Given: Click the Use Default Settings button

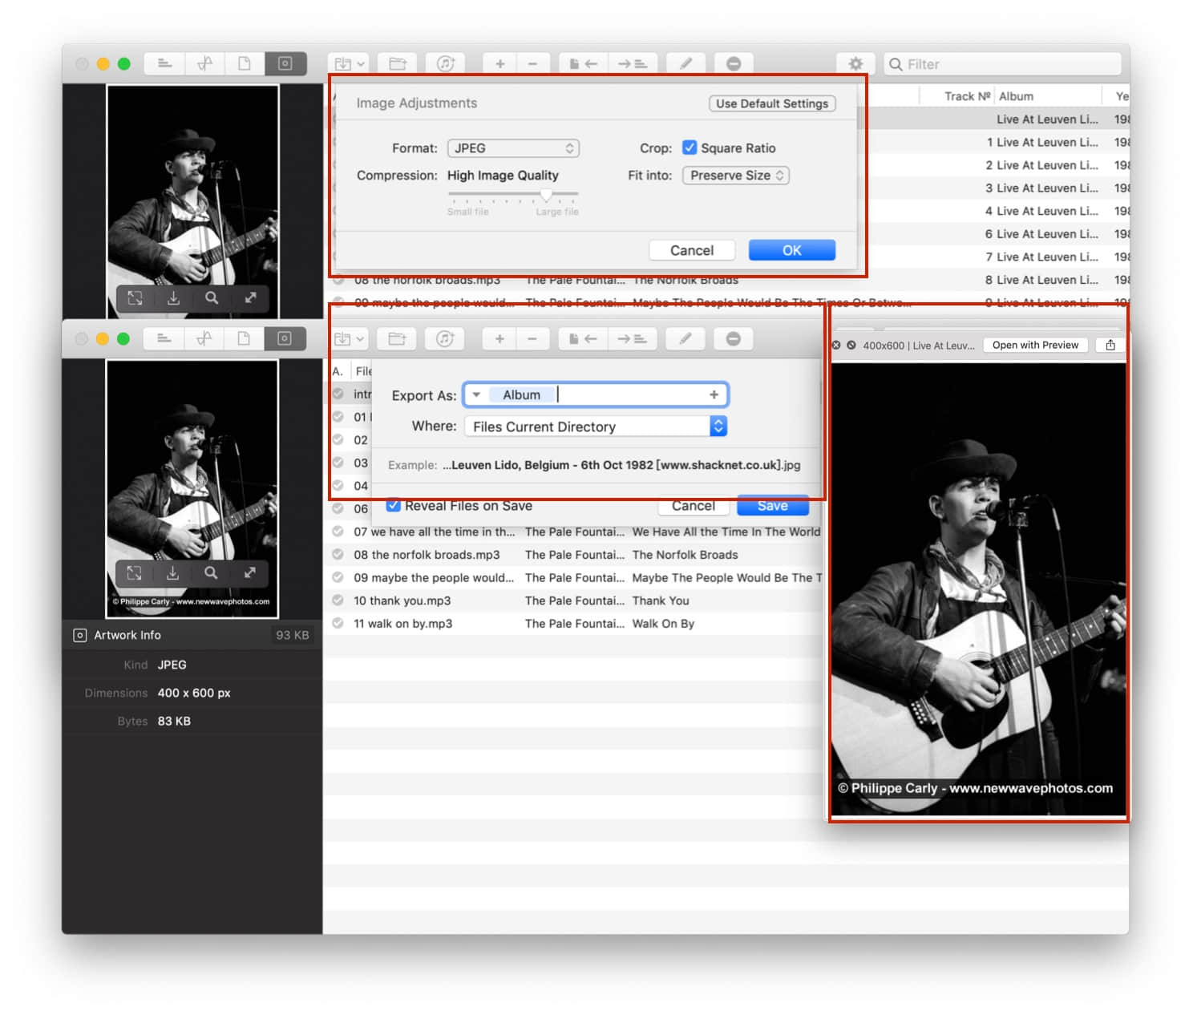Looking at the screenshot, I should pyautogui.click(x=771, y=103).
